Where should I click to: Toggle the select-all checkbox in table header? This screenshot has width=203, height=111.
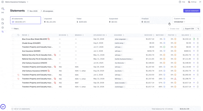(13, 35)
